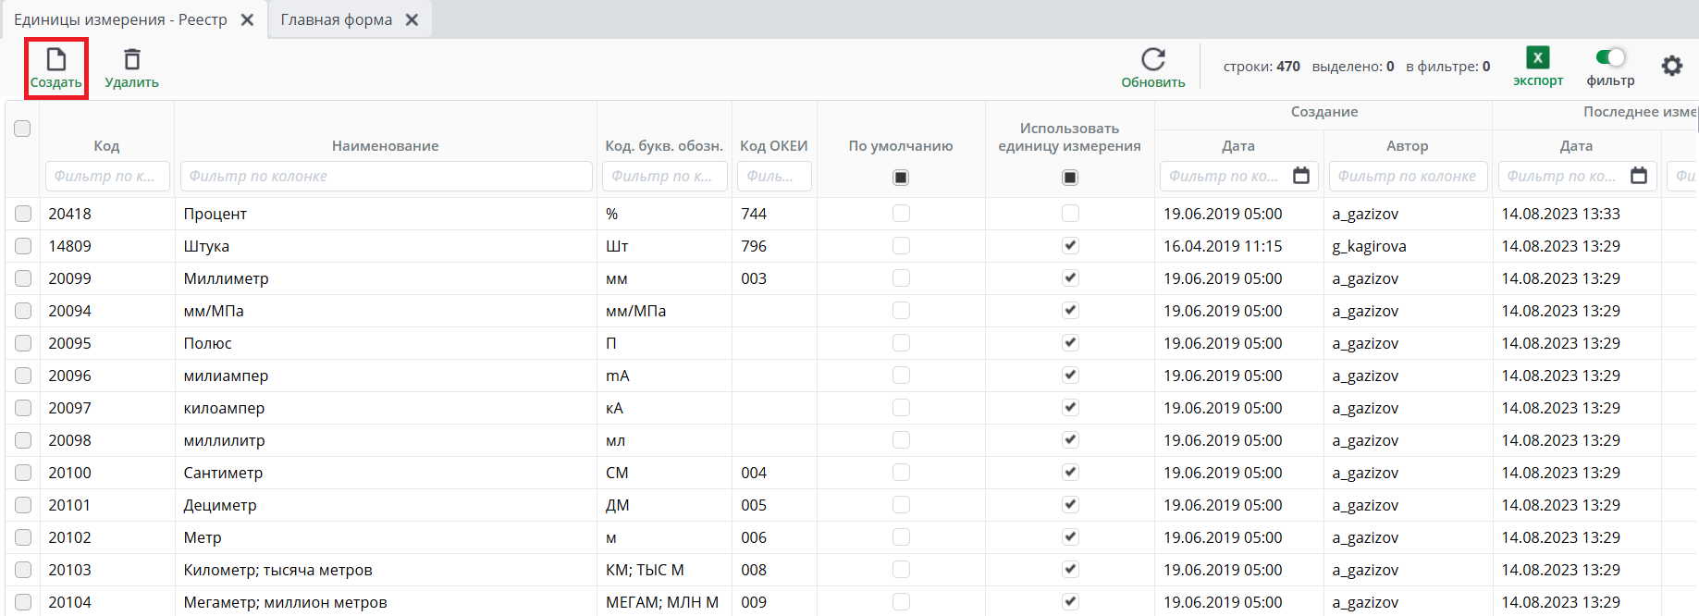This screenshot has height=616, width=1699.
Task: Select the checkbox for row 20418 Процент
Action: click(23, 214)
